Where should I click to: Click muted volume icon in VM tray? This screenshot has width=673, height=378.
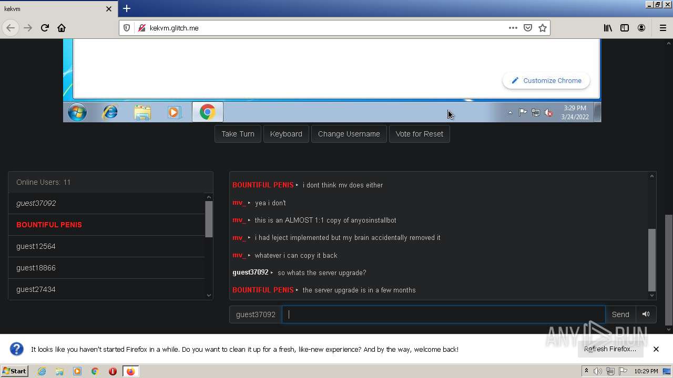548,112
